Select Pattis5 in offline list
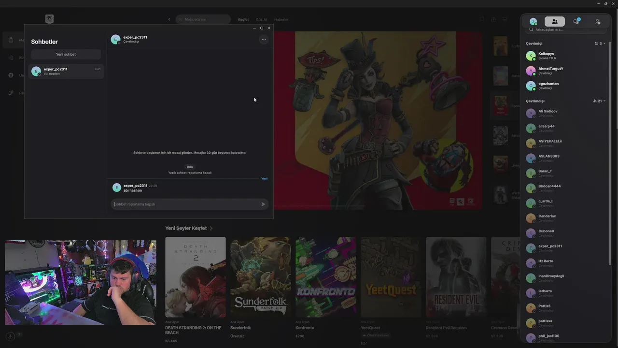618x348 pixels. coord(566,308)
